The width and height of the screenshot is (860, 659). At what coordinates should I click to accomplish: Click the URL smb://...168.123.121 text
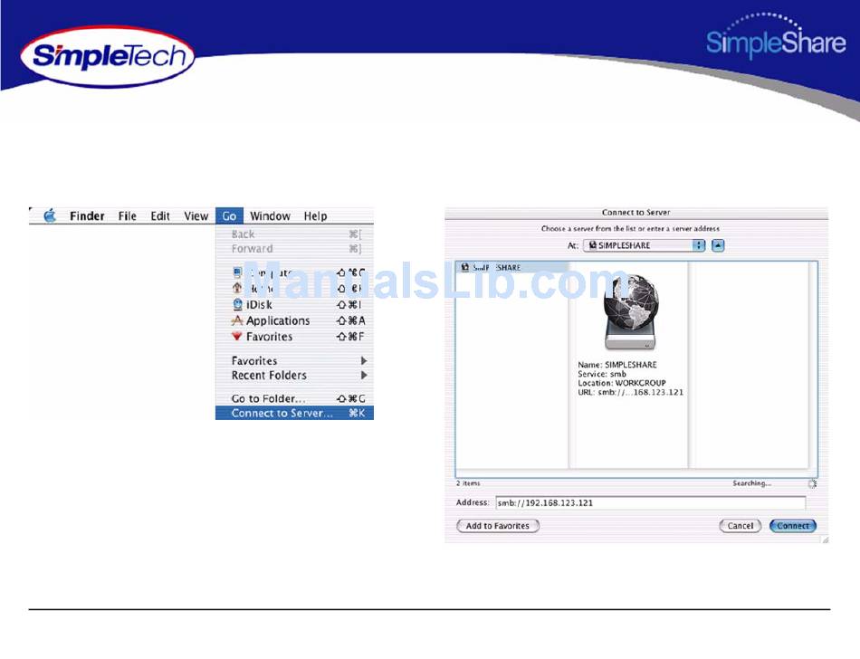630,393
